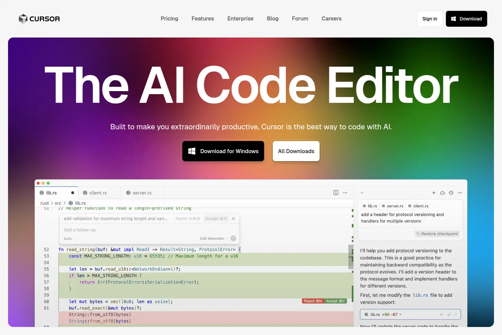This screenshot has width=502, height=335.
Task: Open the Auto model dropdown
Action: click(x=69, y=239)
